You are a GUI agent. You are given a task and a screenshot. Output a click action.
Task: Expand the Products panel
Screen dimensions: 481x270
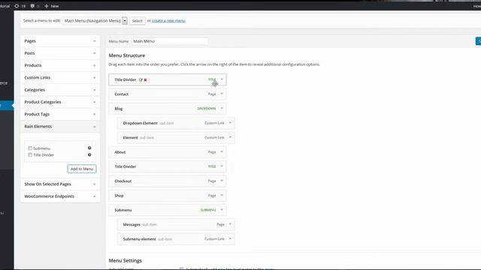click(x=60, y=65)
